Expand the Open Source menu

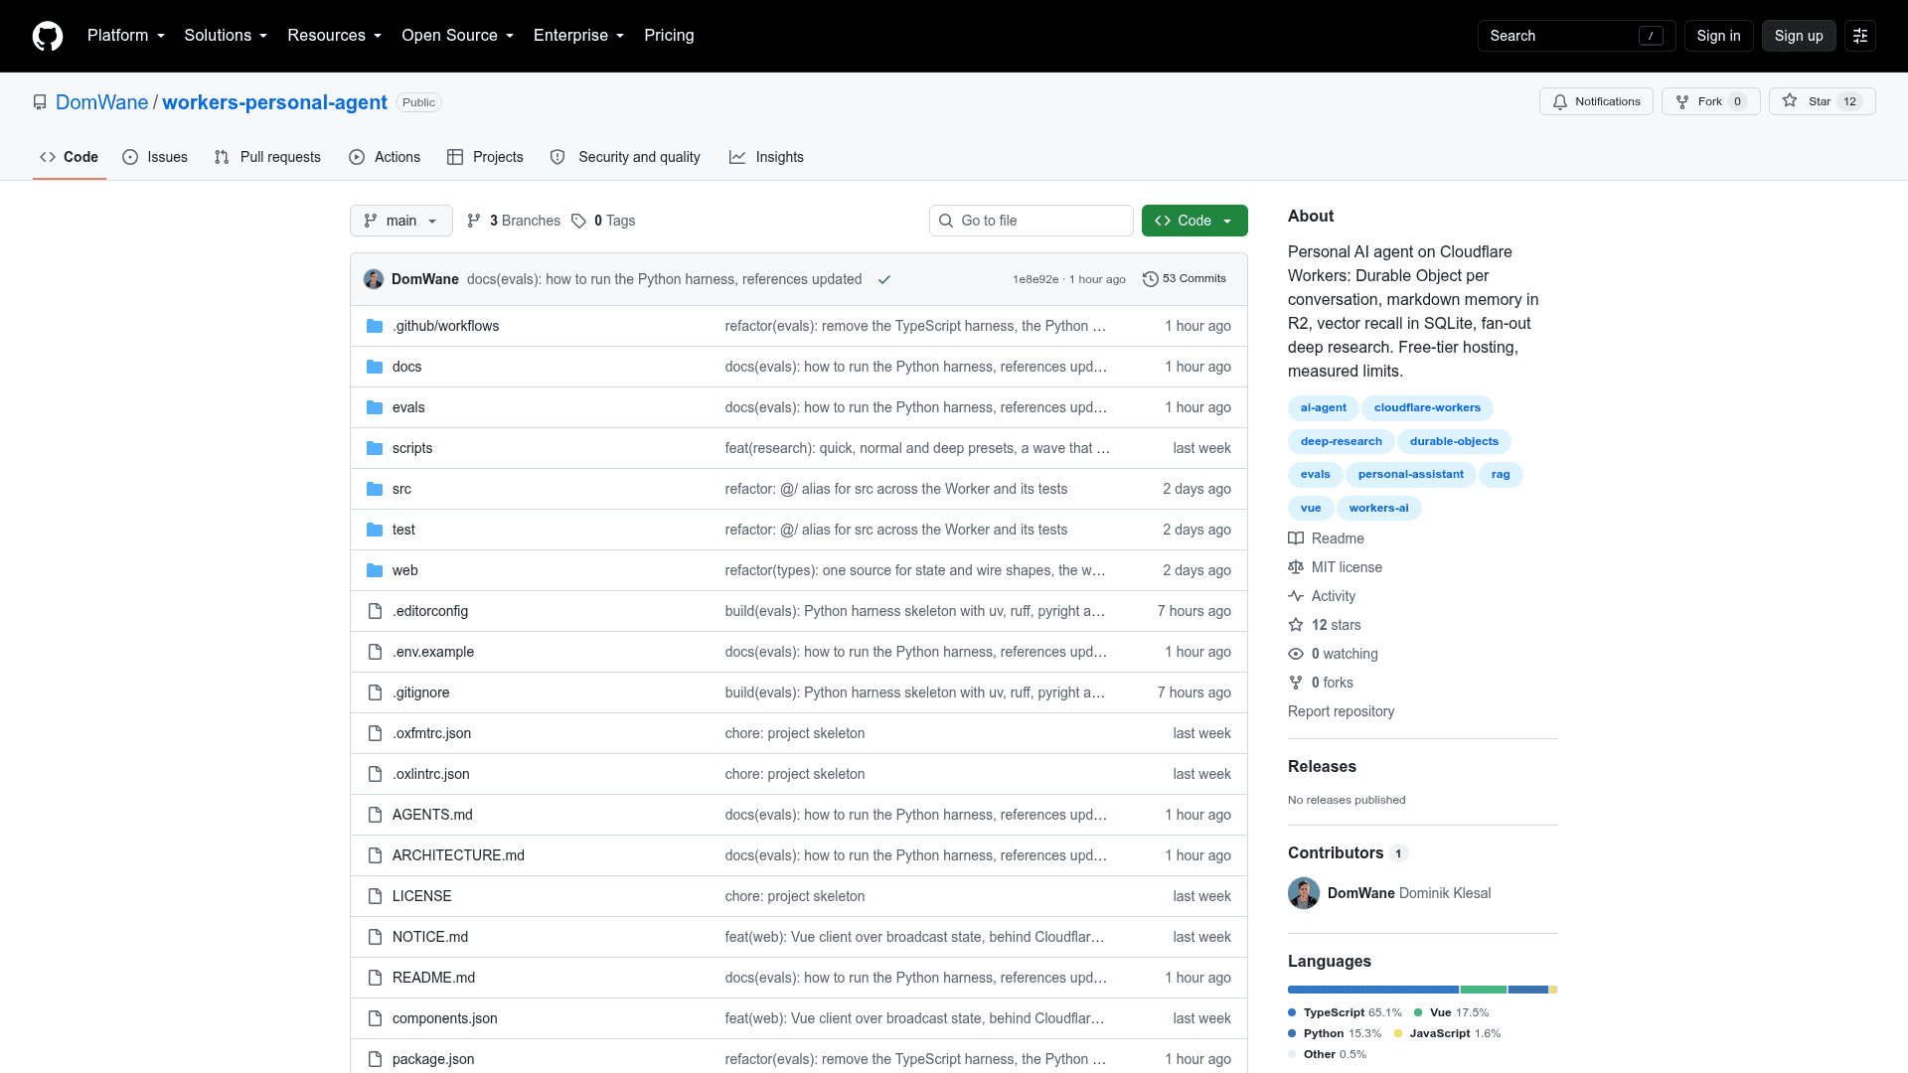pyautogui.click(x=457, y=36)
